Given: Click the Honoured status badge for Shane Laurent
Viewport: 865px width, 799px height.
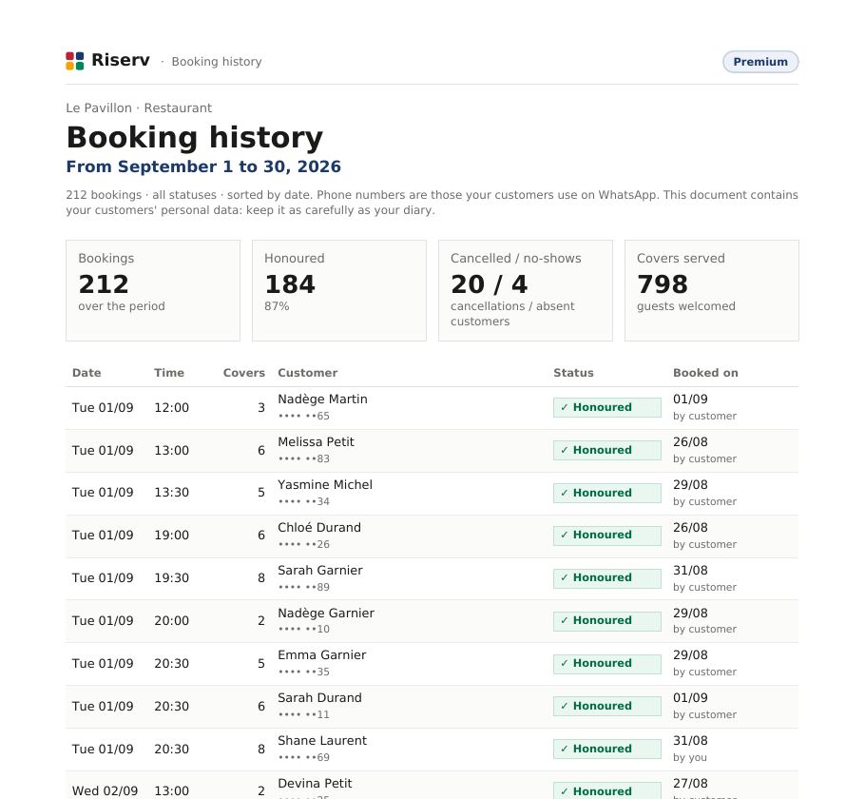Looking at the screenshot, I should [607, 750].
